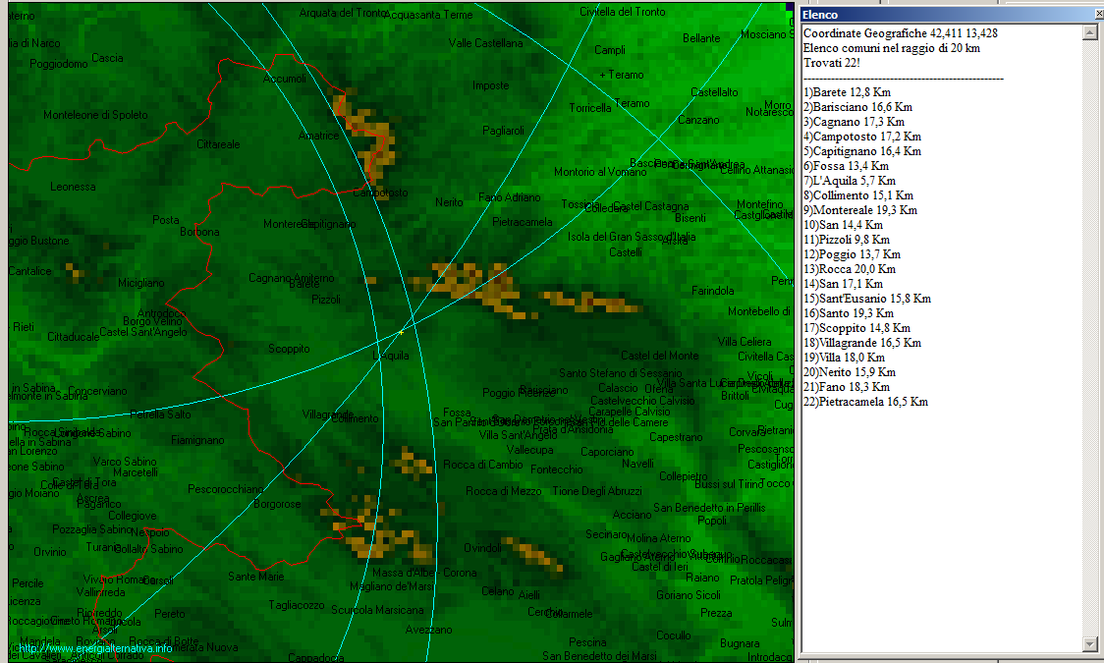Click the 'Accumoli' label on the map
This screenshot has width=1104, height=663.
click(x=285, y=79)
